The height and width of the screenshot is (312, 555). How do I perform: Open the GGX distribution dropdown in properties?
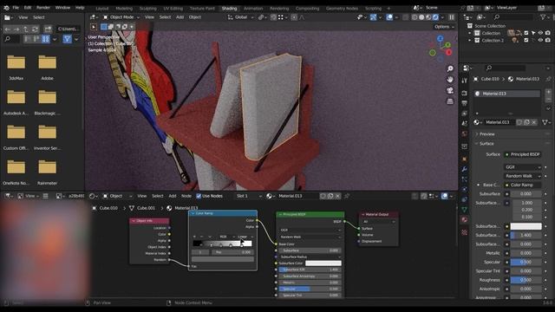tap(522, 167)
